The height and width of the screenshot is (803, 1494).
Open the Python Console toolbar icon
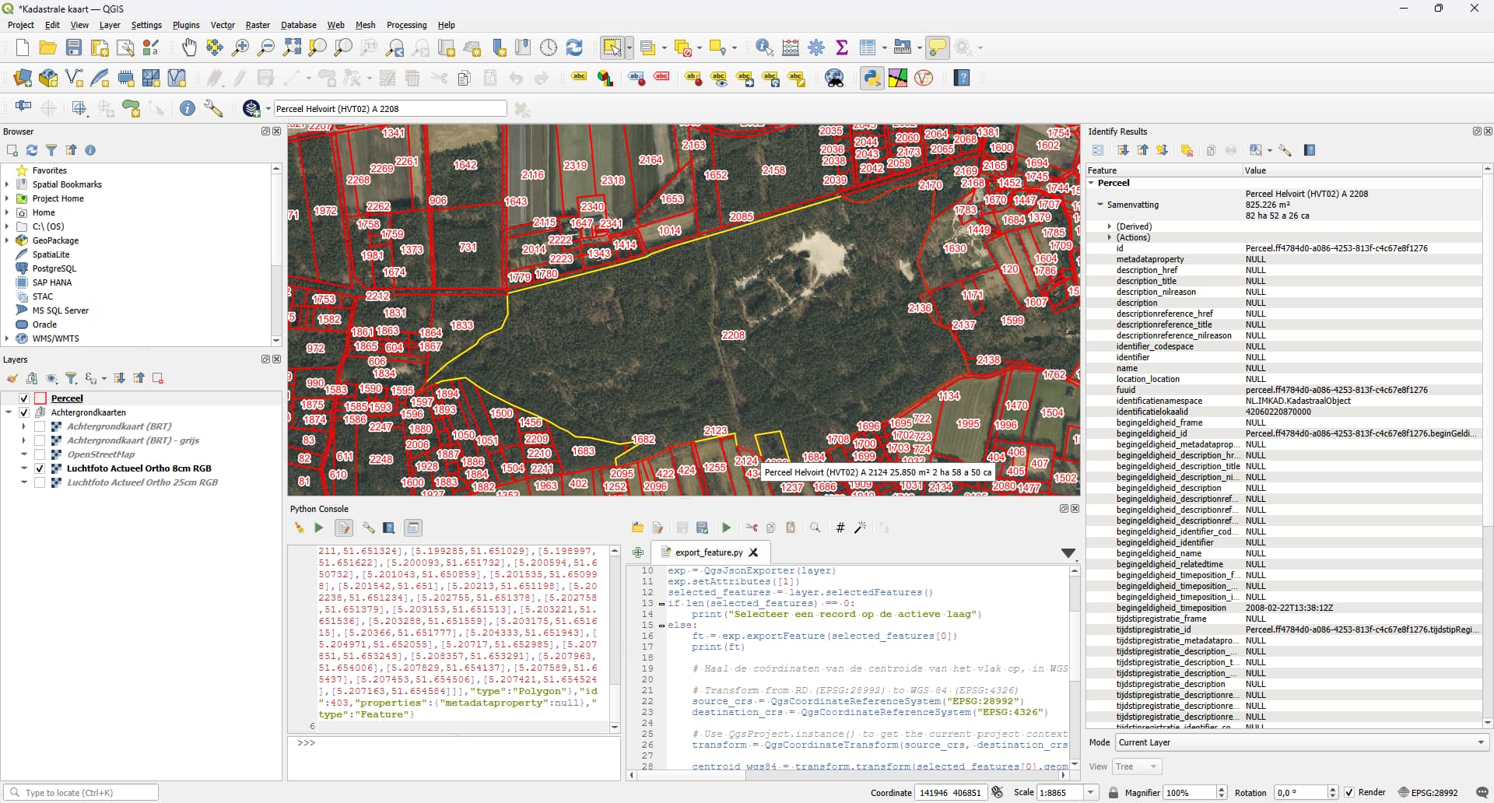871,79
